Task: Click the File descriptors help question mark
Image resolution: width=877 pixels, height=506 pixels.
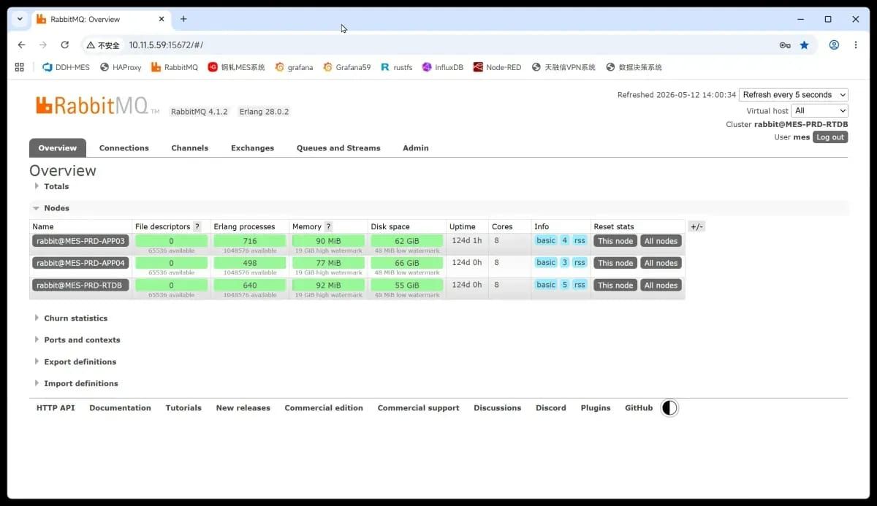Action: [x=197, y=226]
